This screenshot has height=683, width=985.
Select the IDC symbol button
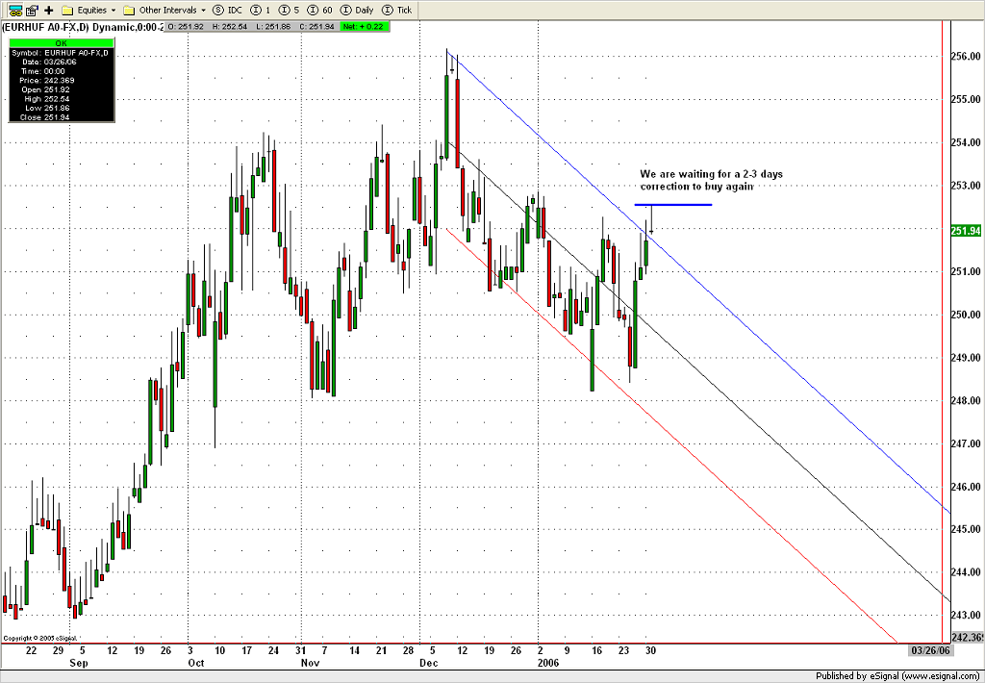coord(229,10)
